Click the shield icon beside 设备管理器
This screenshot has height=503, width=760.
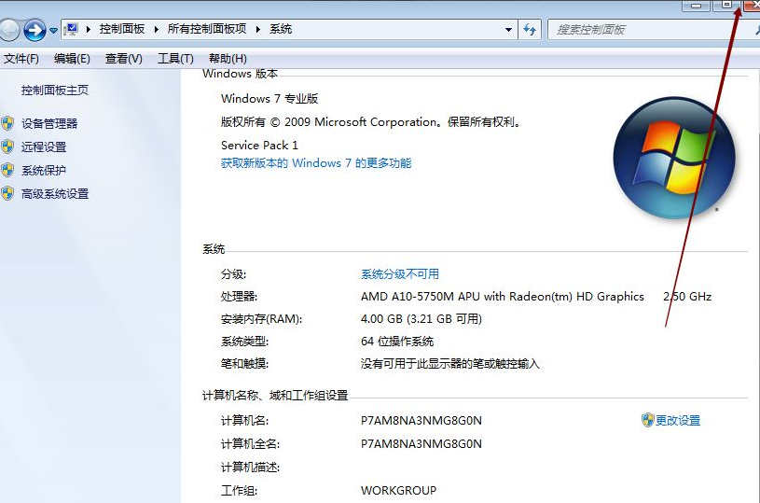8,123
